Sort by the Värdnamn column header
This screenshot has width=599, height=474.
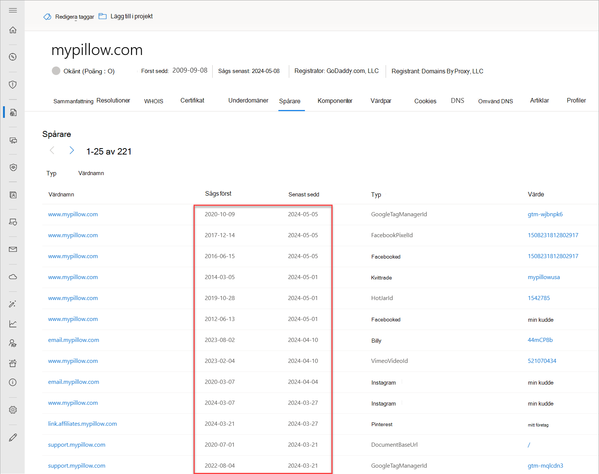61,195
